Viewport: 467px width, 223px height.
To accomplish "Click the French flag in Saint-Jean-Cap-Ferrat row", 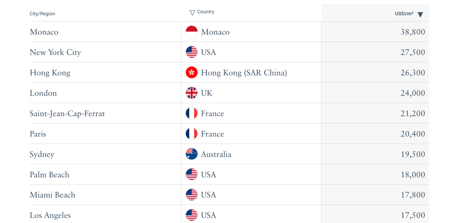I will (x=192, y=113).
